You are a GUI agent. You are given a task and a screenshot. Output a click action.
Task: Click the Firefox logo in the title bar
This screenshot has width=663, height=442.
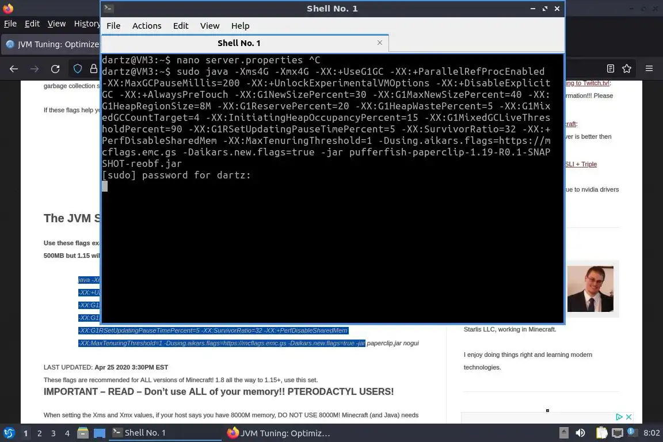[x=8, y=8]
